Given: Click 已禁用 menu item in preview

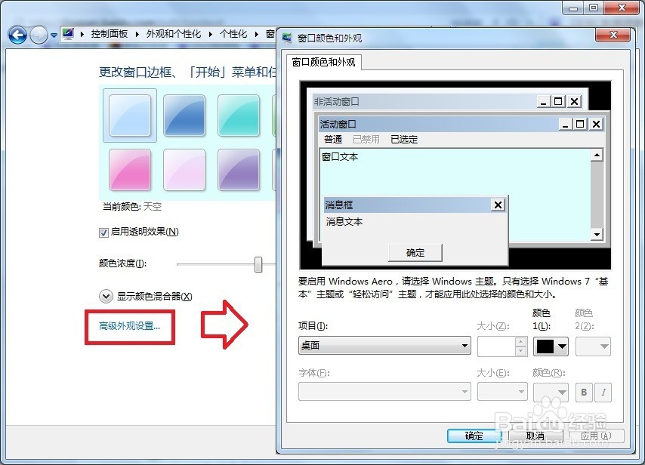Looking at the screenshot, I should click(x=366, y=140).
